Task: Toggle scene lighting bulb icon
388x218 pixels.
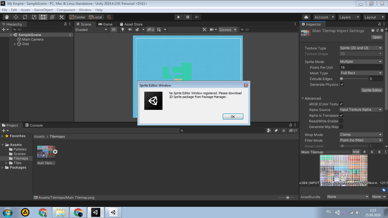Action: (x=123, y=30)
